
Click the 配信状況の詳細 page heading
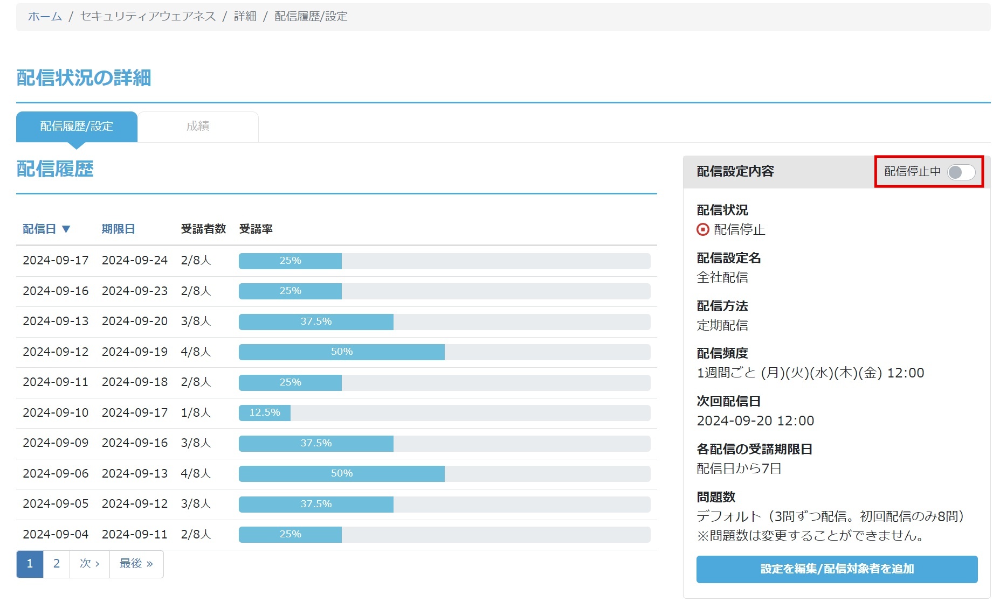84,78
